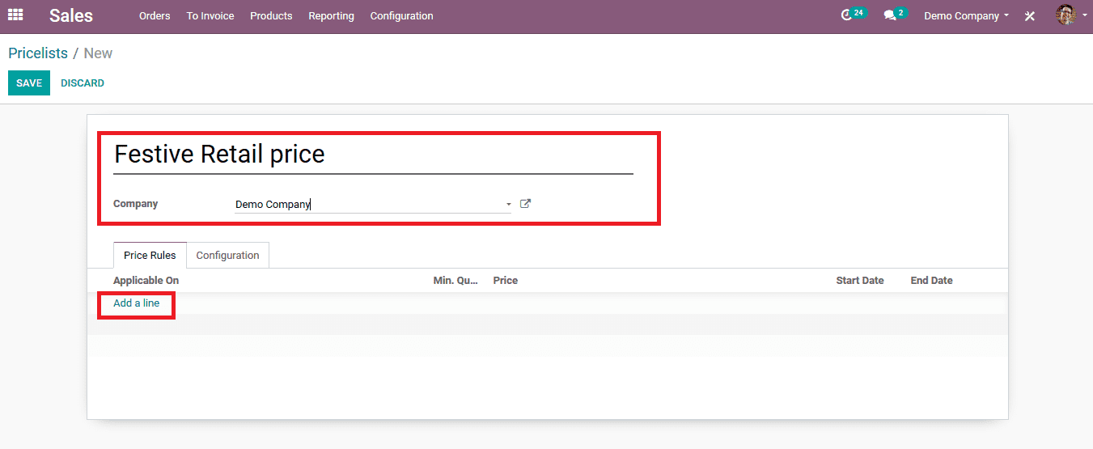1093x449 pixels.
Task: Save the new pricelist
Action: click(29, 83)
